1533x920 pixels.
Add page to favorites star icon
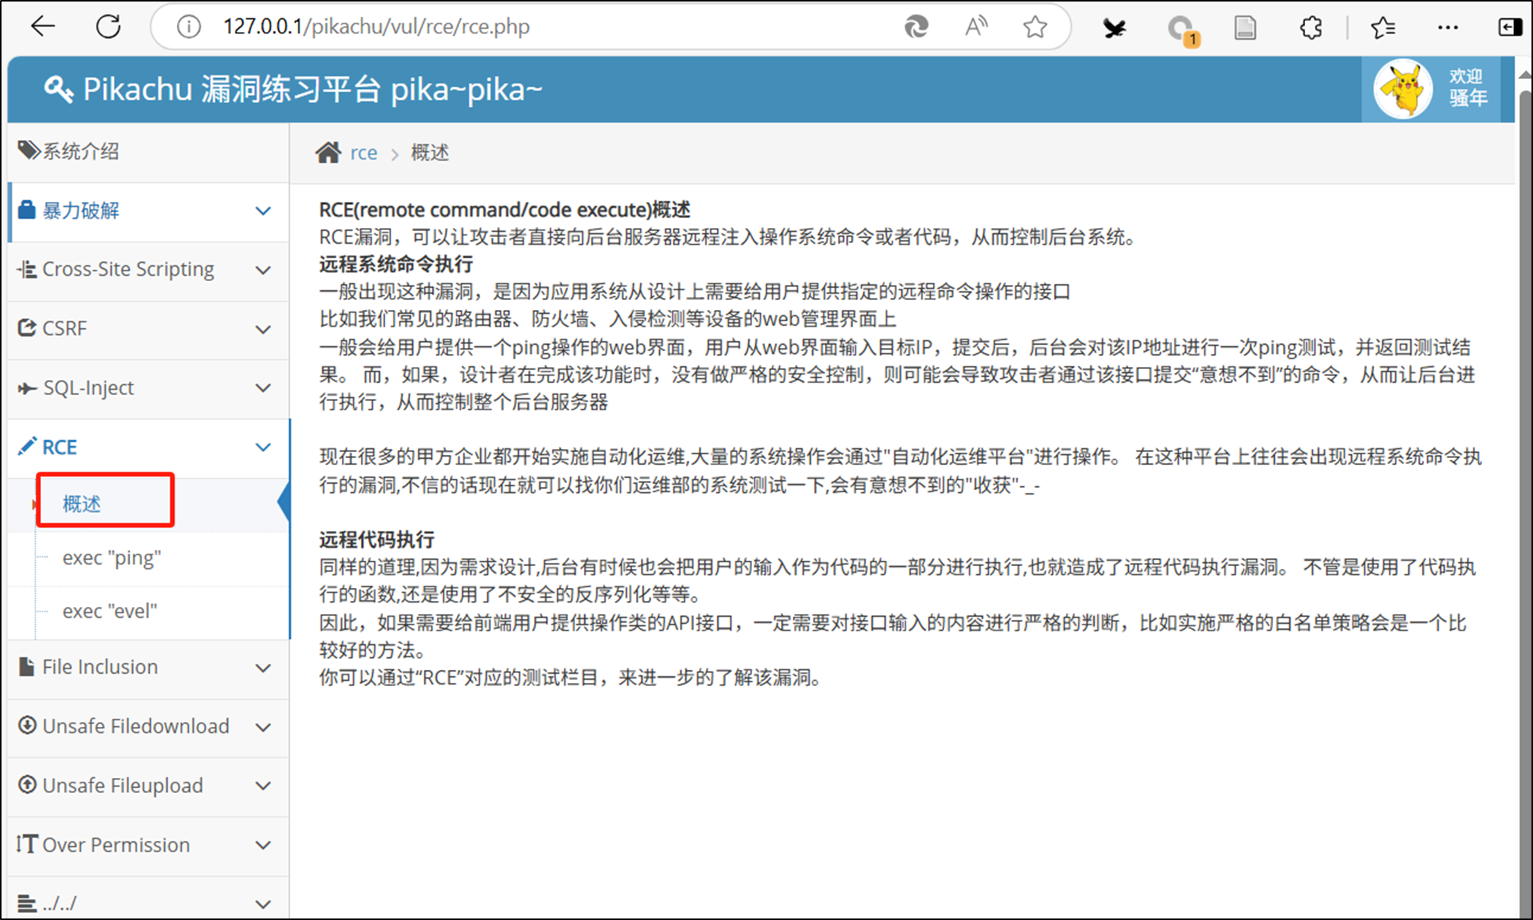1035,27
